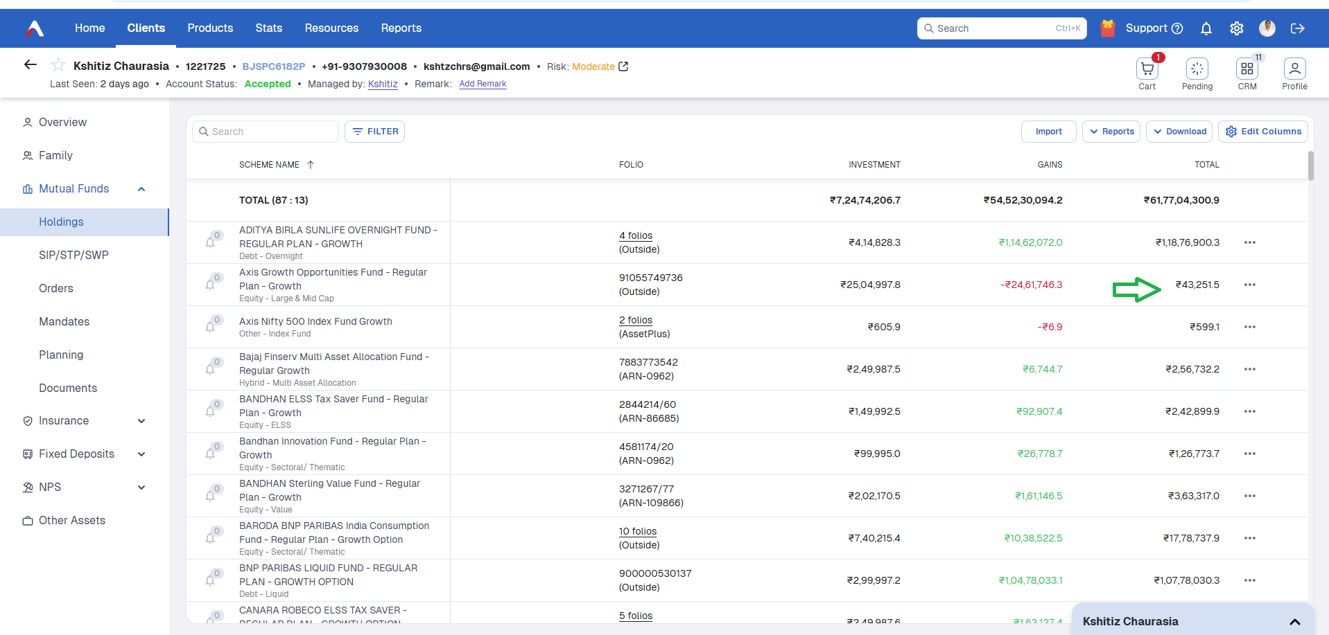Set alert bell for Baroda BNP Paribas Consumption Fund
Screen dimensions: 1329x635
211,537
